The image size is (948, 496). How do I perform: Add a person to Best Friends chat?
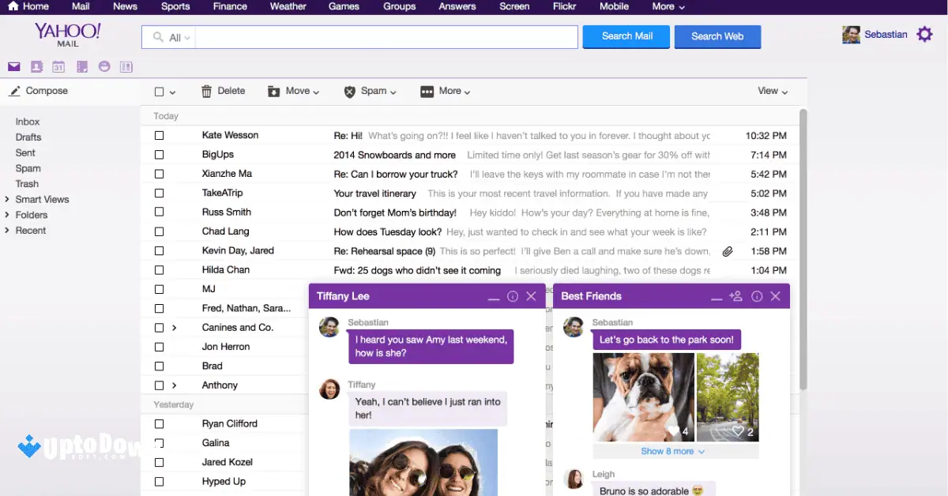coord(735,296)
